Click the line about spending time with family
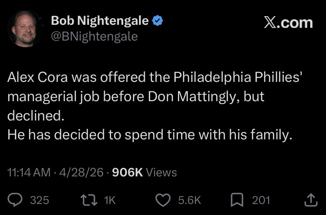326x215 pixels. pyautogui.click(x=150, y=135)
